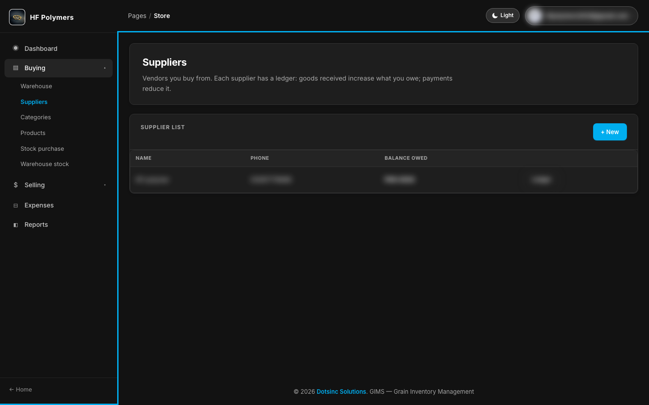Open Stock purchase in sidebar

tap(42, 148)
